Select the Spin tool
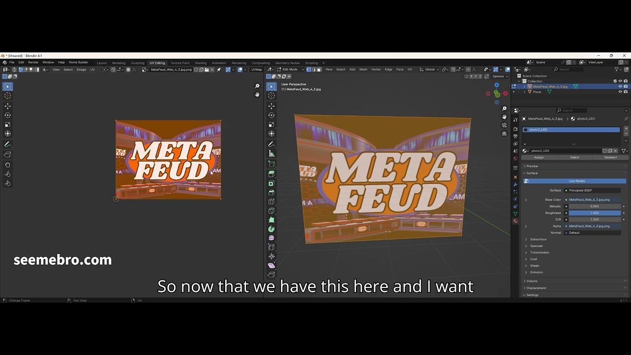631x355 pixels. 271,229
